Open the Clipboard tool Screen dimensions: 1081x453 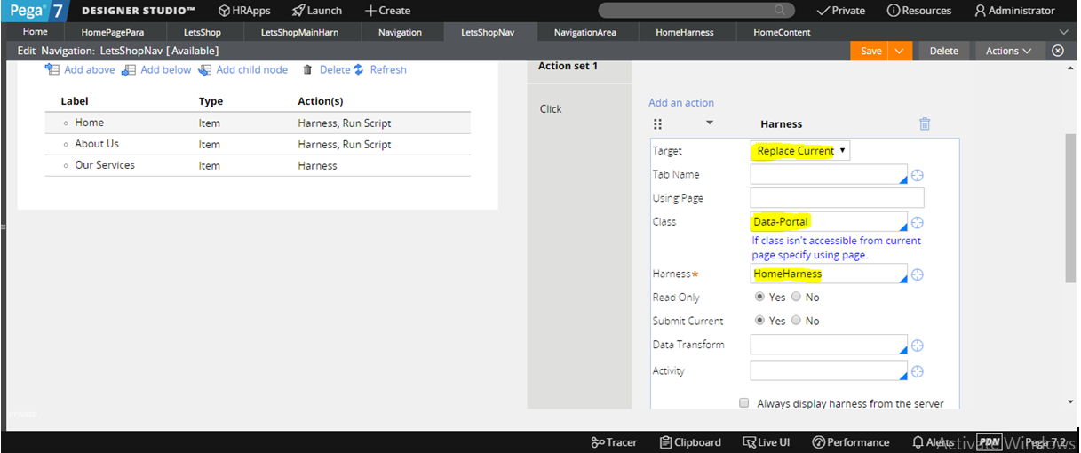[691, 442]
